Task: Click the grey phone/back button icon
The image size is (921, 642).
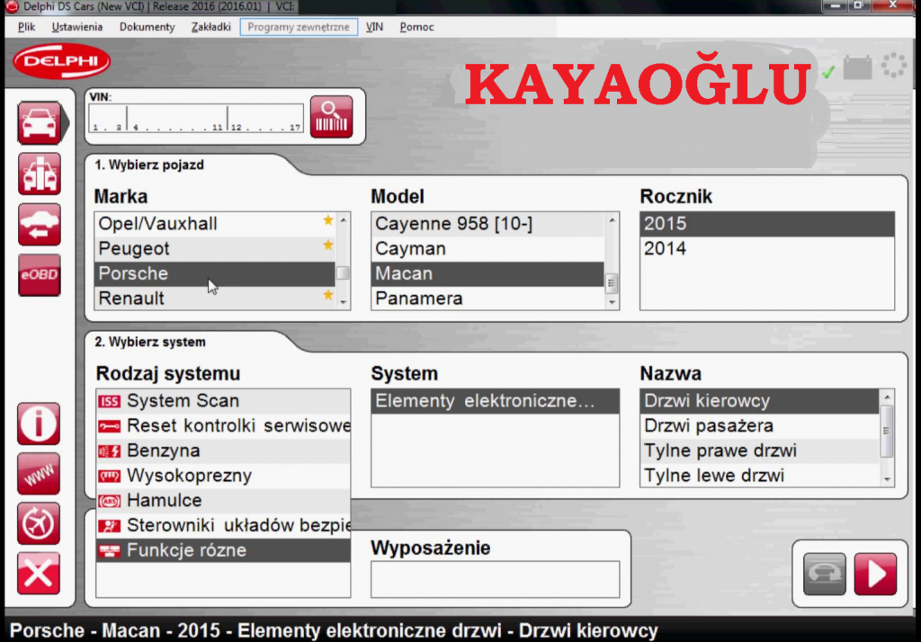Action: [825, 574]
